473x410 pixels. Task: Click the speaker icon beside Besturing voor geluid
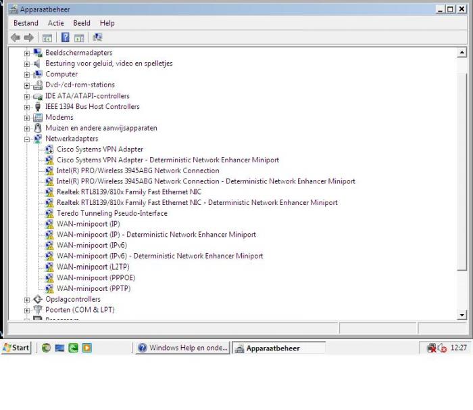coord(37,64)
